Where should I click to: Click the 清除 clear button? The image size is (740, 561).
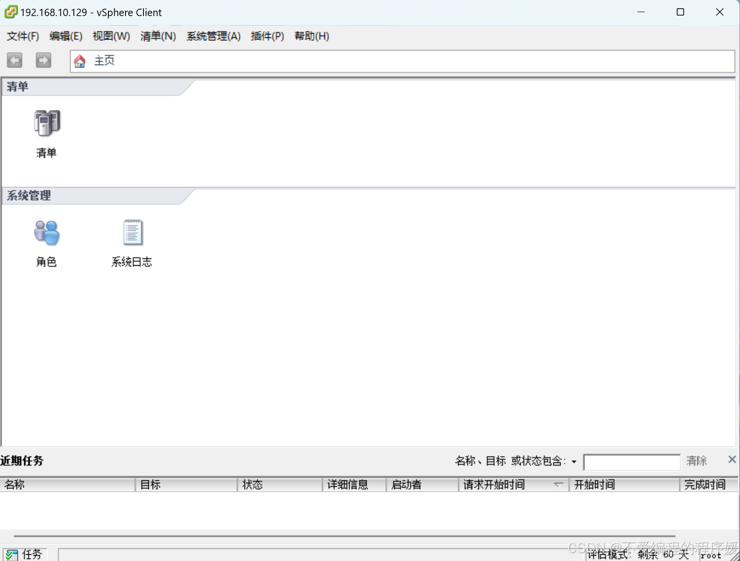click(696, 460)
